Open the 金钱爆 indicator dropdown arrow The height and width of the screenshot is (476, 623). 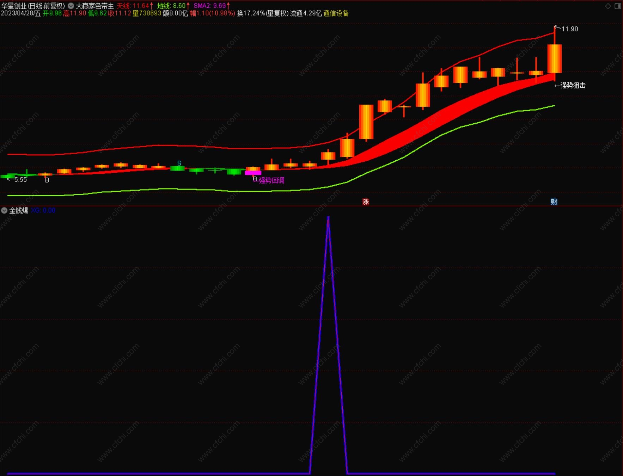[x=4, y=210]
